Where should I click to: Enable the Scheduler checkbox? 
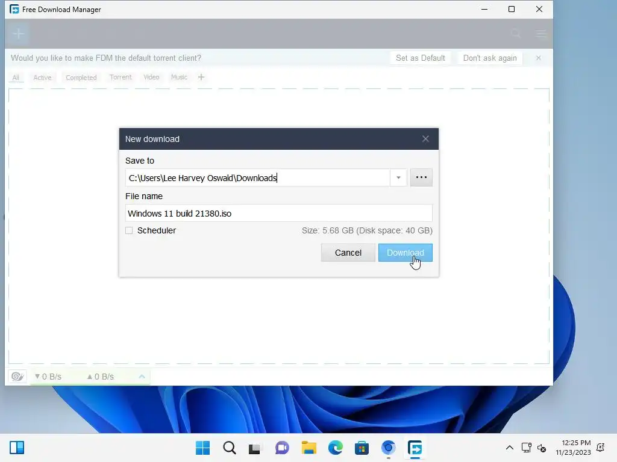pyautogui.click(x=129, y=230)
